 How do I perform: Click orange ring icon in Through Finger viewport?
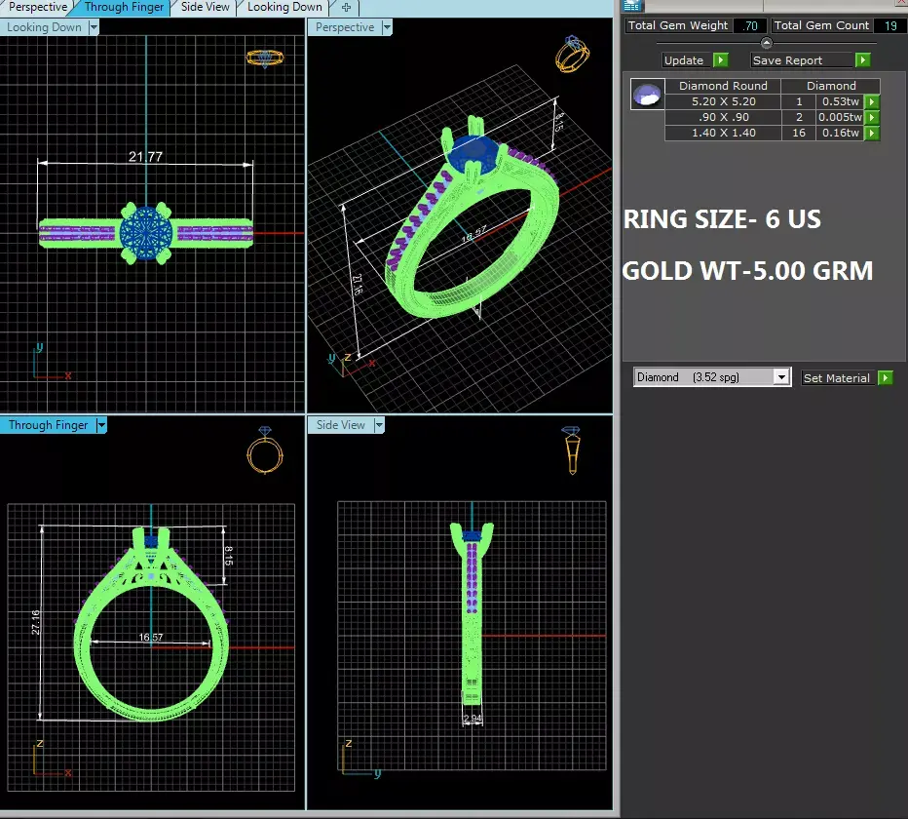click(x=265, y=450)
